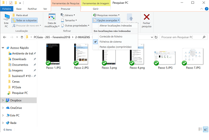Open Data de modificação calendar filter
The image size is (209, 140).
point(52,21)
